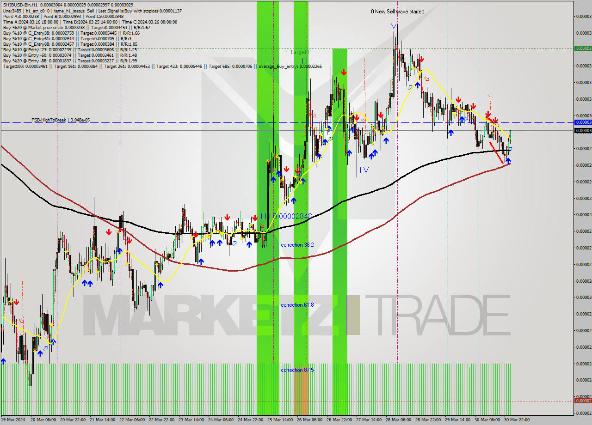This screenshot has width=592, height=425.
Task: Click the '0 New Sell wave started' label
Action: coord(397,12)
